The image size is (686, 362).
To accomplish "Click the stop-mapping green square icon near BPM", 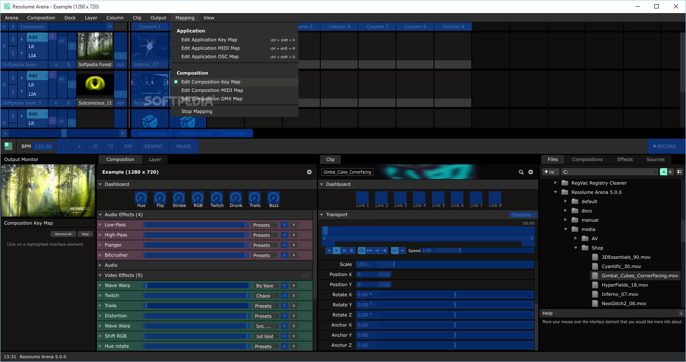I will point(8,146).
